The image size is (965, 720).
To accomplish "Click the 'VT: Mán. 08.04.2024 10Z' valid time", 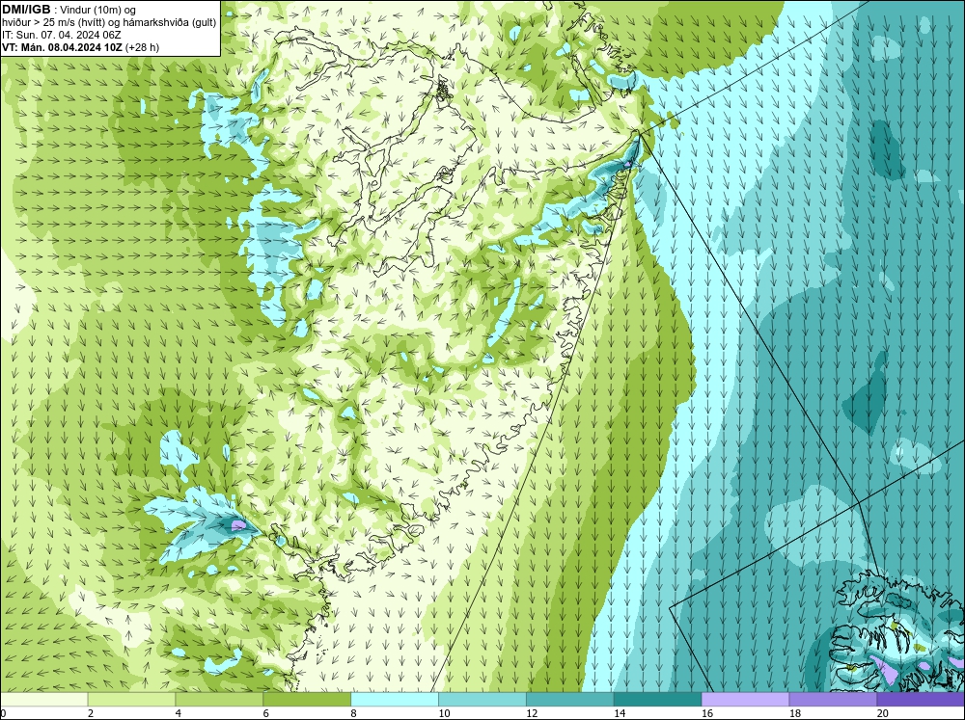I will coord(64,47).
